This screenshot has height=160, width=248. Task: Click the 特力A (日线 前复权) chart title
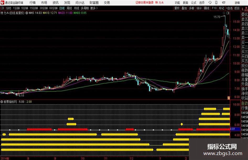click(x=13, y=13)
